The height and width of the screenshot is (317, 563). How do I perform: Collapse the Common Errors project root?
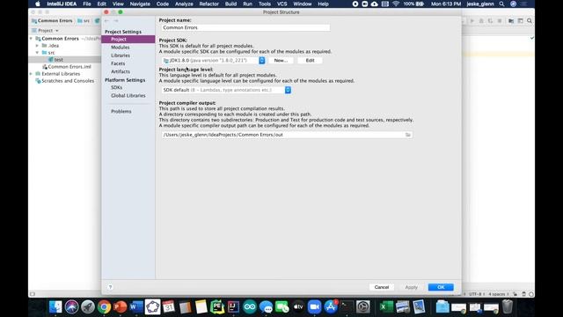click(31, 39)
